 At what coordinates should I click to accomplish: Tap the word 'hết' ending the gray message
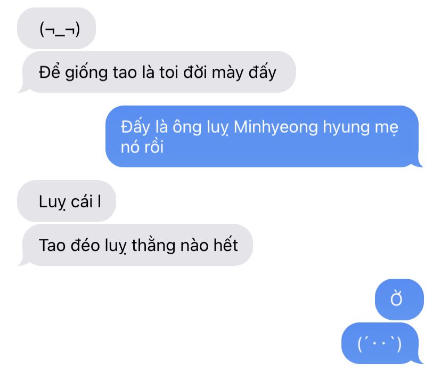coord(226,245)
